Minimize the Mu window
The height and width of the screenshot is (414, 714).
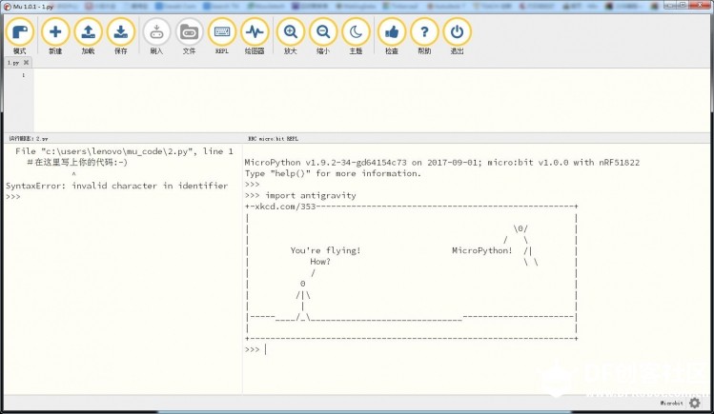[670, 6]
